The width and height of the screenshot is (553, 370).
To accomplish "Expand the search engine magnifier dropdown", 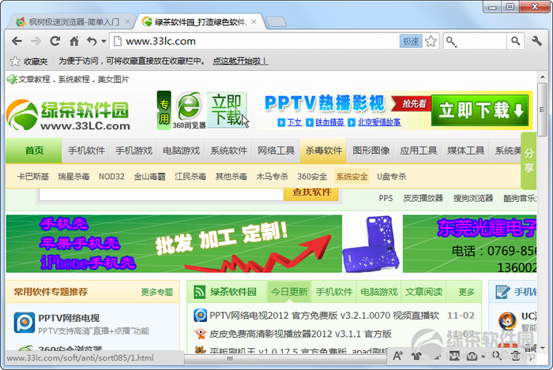I will click(x=453, y=41).
